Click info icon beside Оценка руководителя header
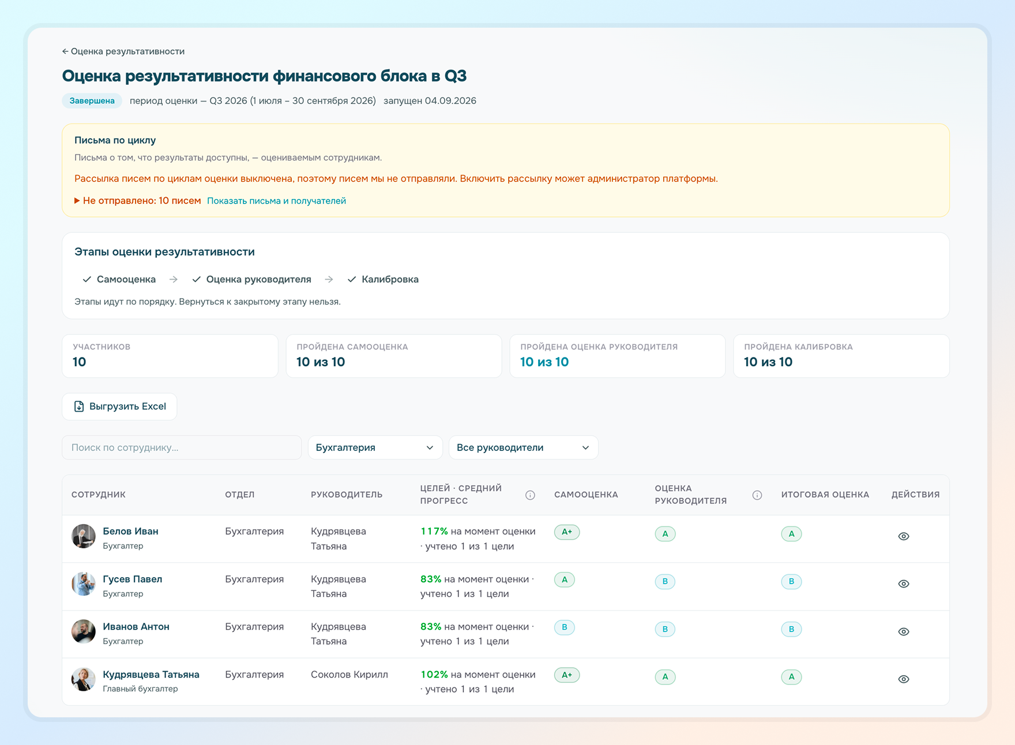This screenshot has height=745, width=1015. click(757, 495)
